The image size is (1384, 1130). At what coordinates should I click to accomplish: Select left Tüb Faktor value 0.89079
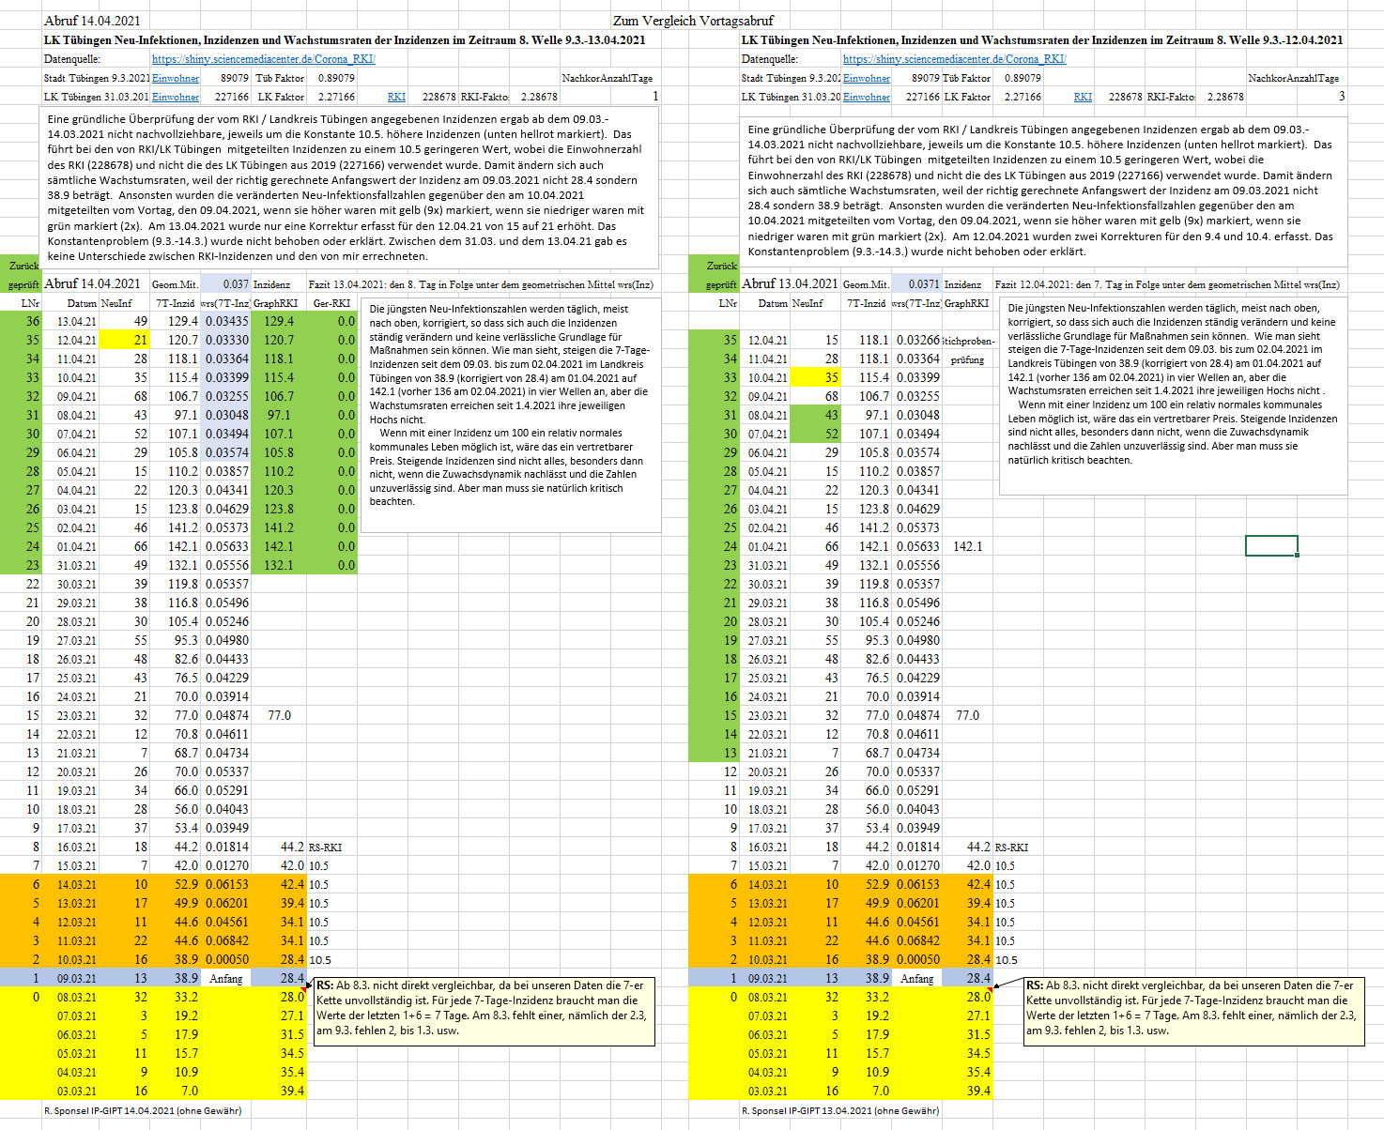pyautogui.click(x=336, y=78)
